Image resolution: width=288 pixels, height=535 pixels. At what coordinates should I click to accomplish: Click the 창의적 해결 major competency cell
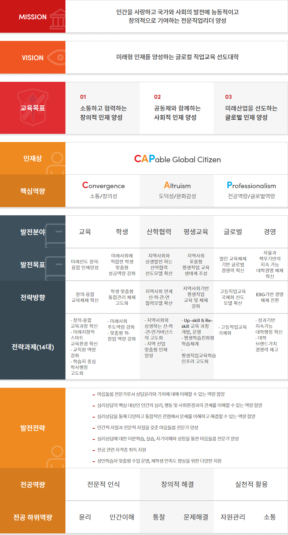(x=177, y=484)
